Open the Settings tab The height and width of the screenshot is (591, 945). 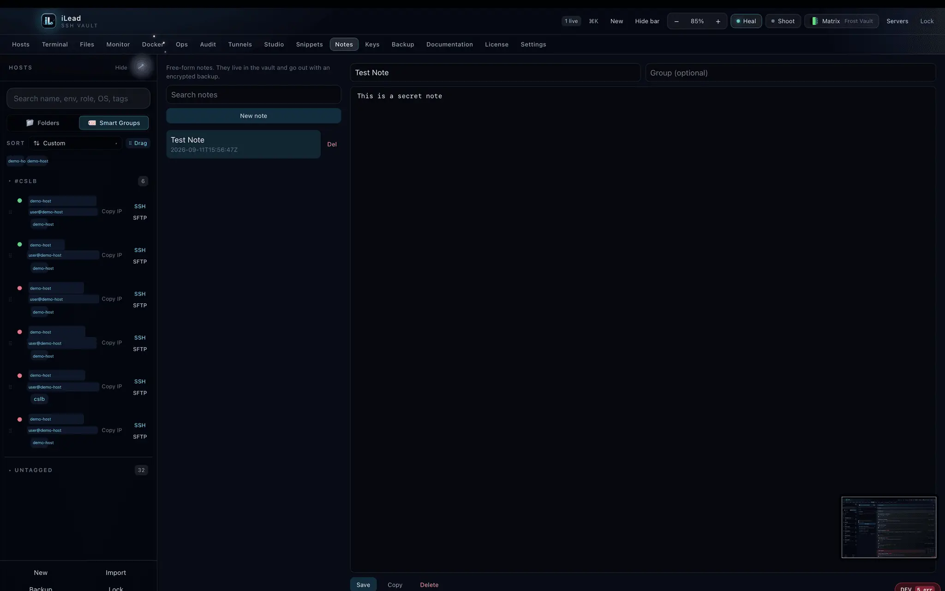coord(533,44)
